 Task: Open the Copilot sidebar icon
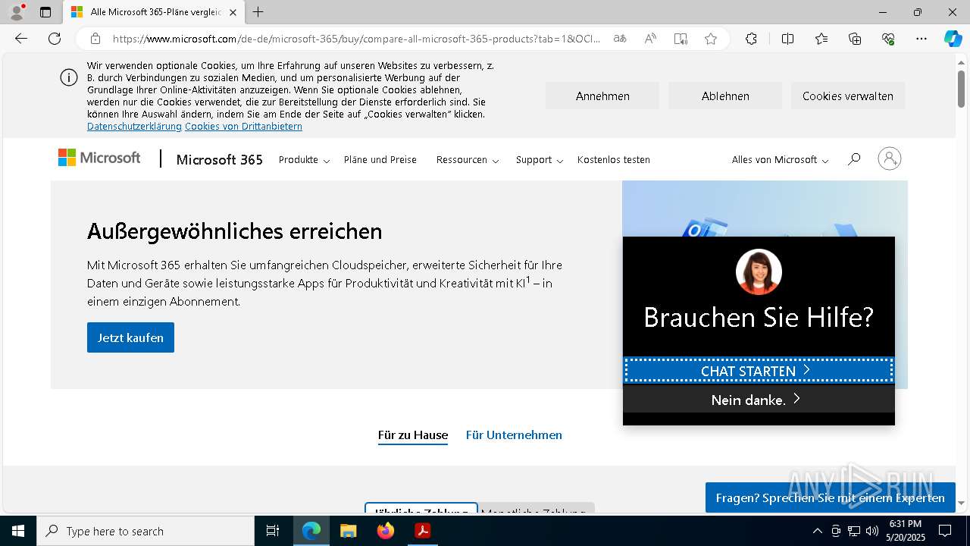point(953,39)
